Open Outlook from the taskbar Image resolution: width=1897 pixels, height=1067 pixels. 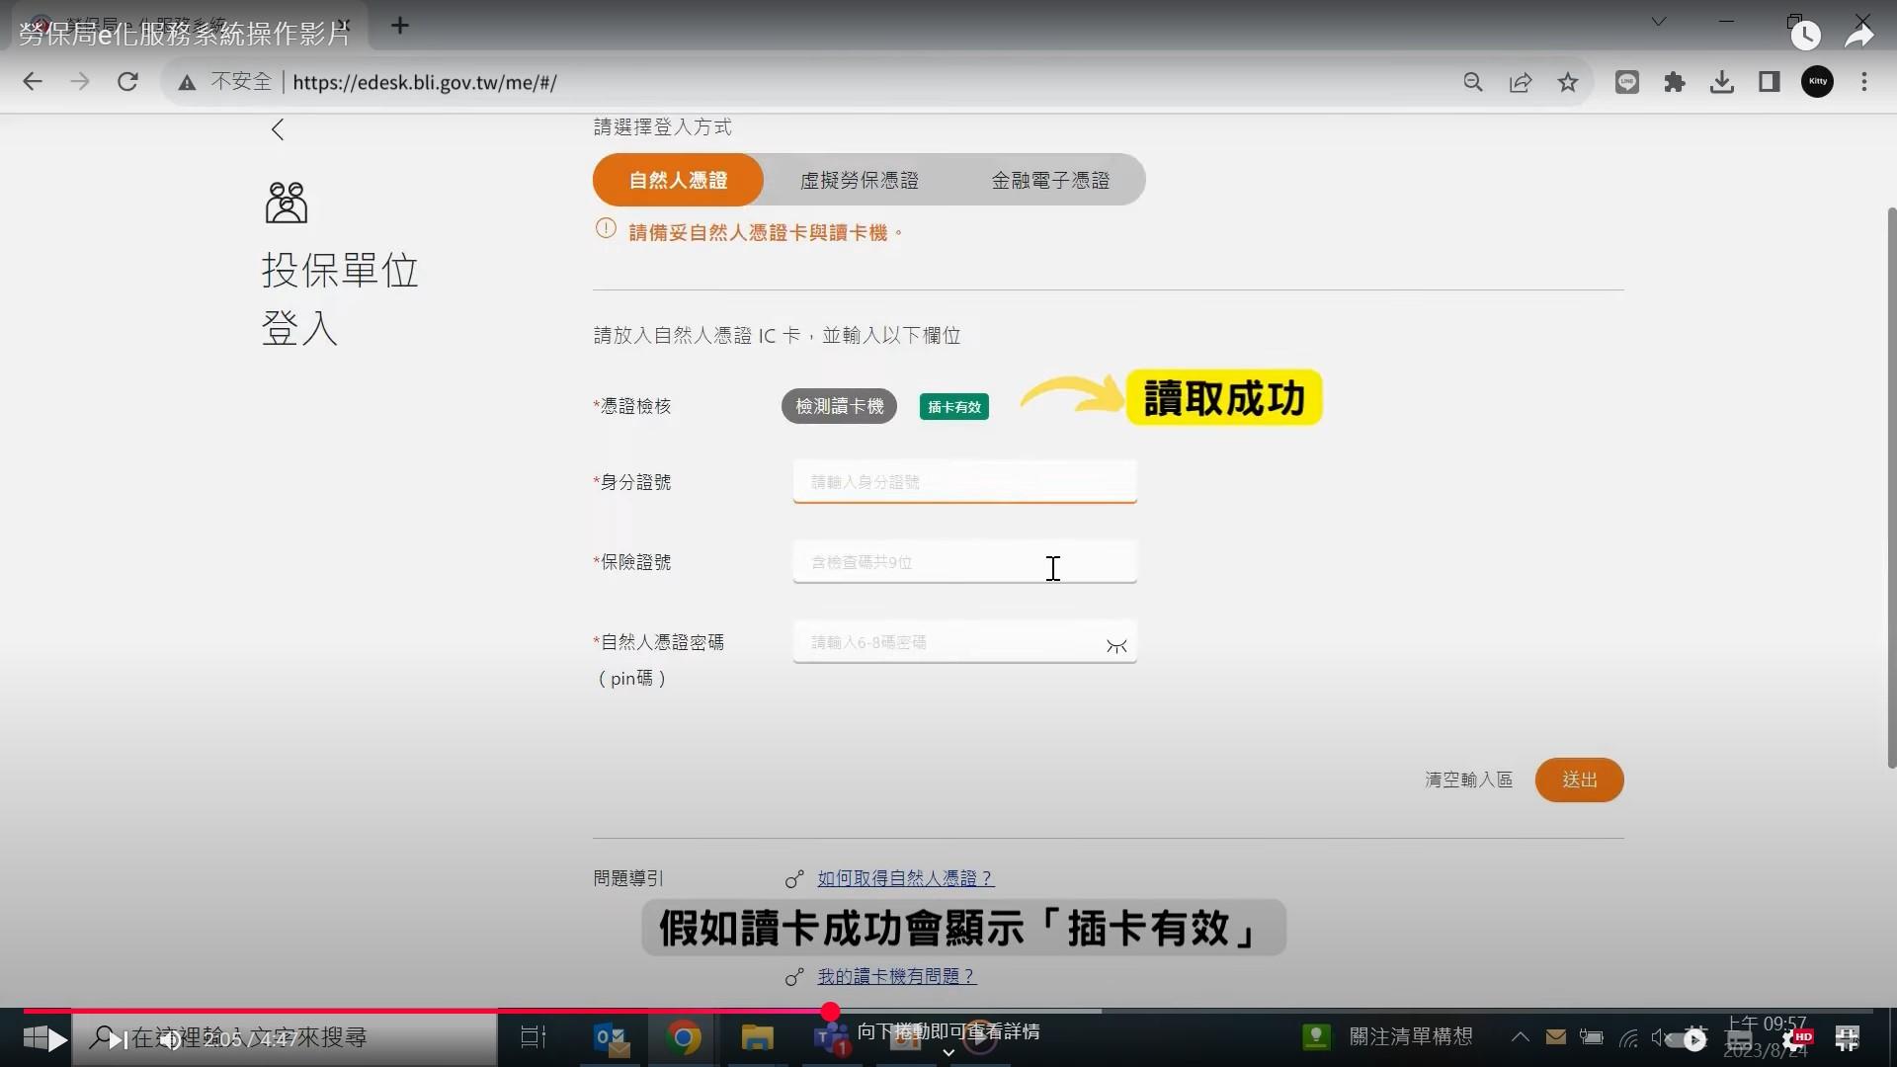(x=611, y=1038)
